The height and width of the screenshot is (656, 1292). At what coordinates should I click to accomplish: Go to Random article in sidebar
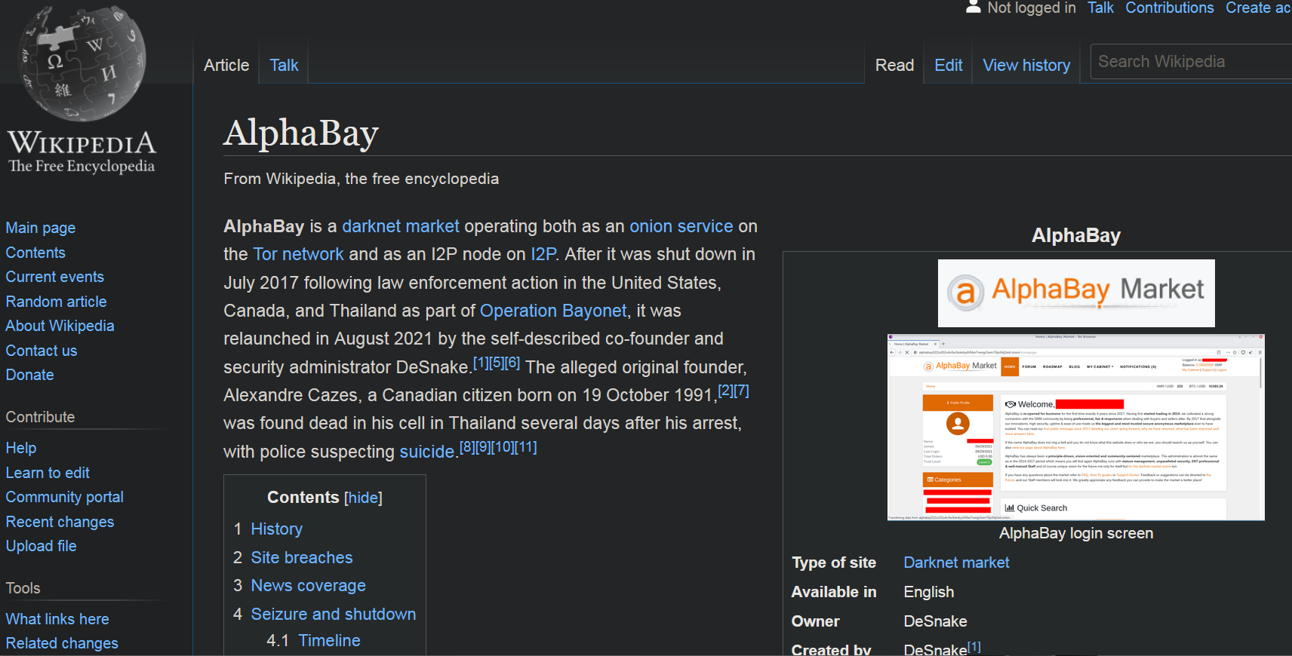[x=56, y=302]
